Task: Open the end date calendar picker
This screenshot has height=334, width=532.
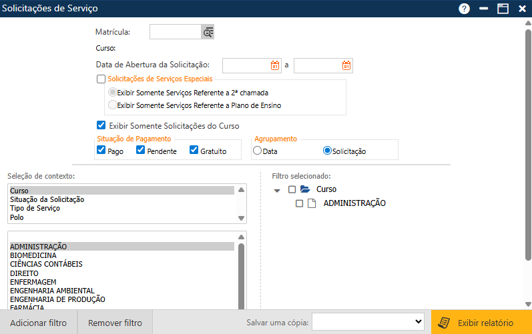Action: coord(346,65)
